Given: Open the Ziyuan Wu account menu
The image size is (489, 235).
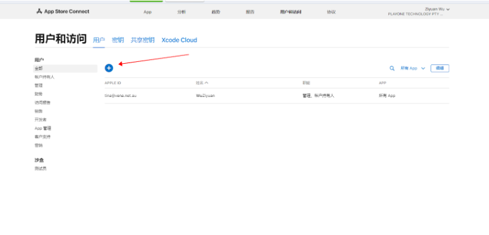Looking at the screenshot, I should (437, 9).
